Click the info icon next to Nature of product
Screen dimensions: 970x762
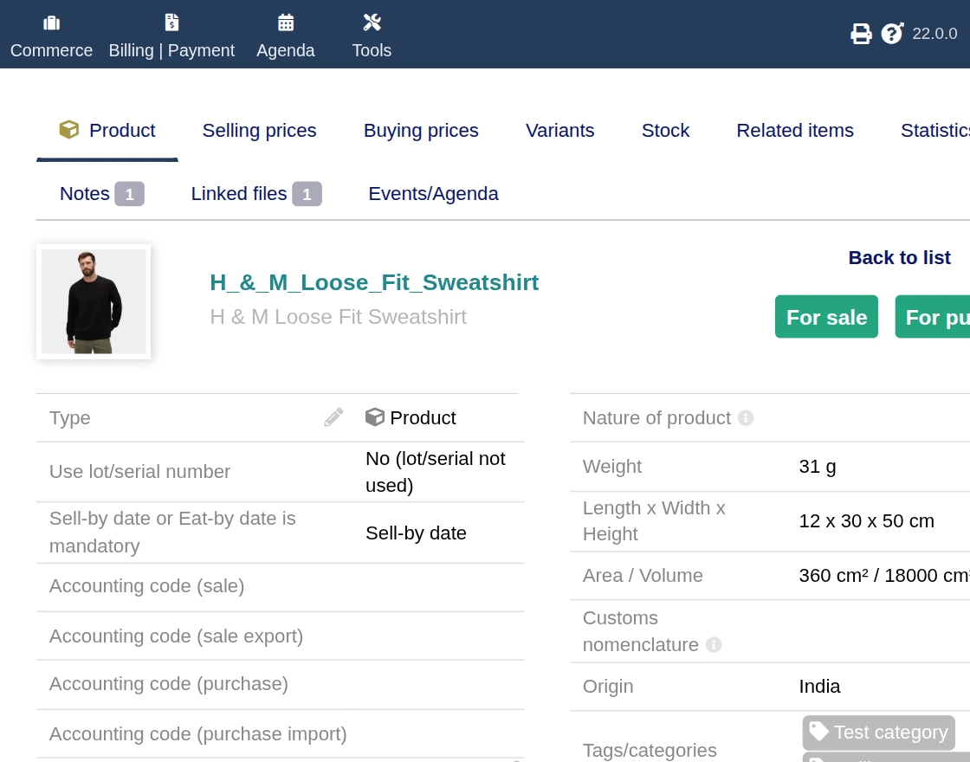(746, 418)
